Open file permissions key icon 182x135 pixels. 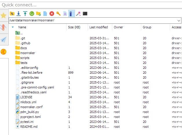58,14
